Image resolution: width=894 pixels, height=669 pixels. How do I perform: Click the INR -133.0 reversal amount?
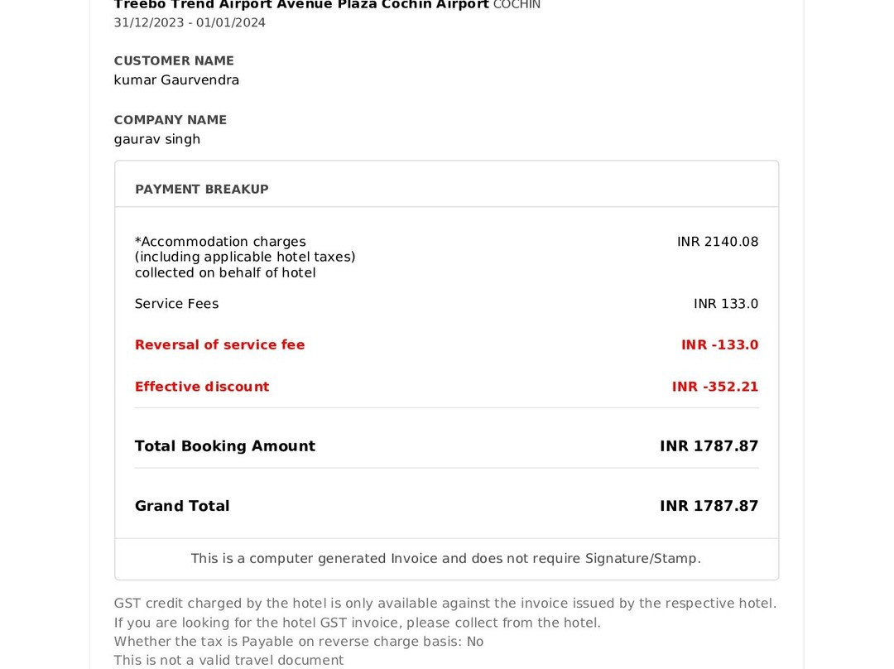719,345
